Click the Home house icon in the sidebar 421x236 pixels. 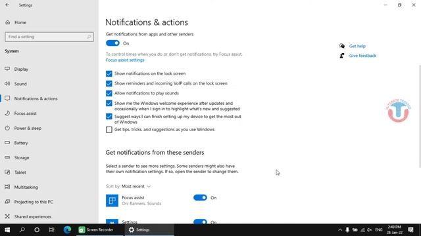tap(7, 22)
